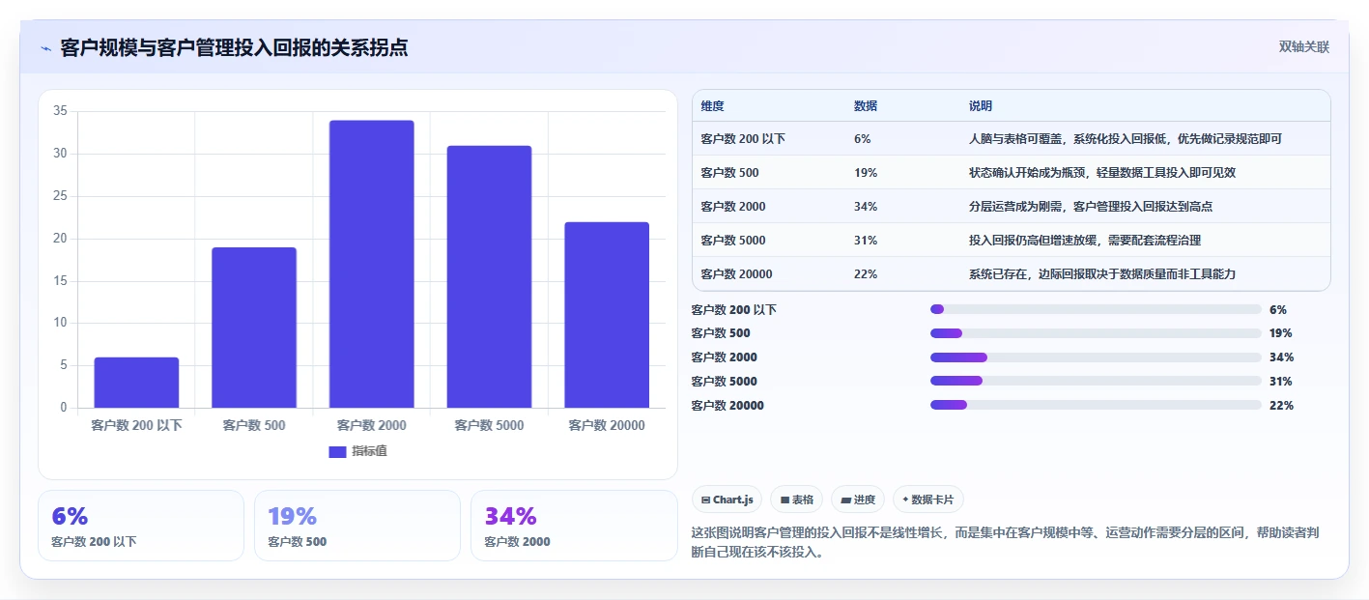The height and width of the screenshot is (600, 1369).
Task: Click the 34% cell in the table
Action: 866,207
